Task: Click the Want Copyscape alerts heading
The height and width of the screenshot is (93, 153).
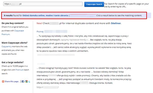Action: coord(14,43)
